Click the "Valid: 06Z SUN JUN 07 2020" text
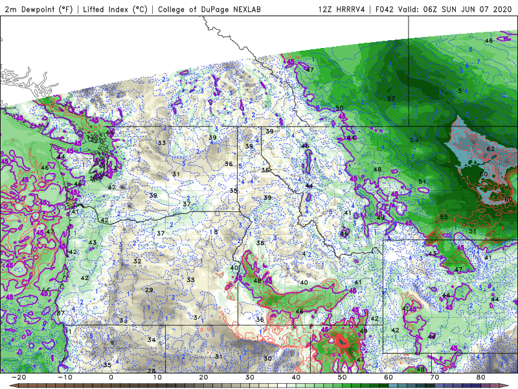 455,9
